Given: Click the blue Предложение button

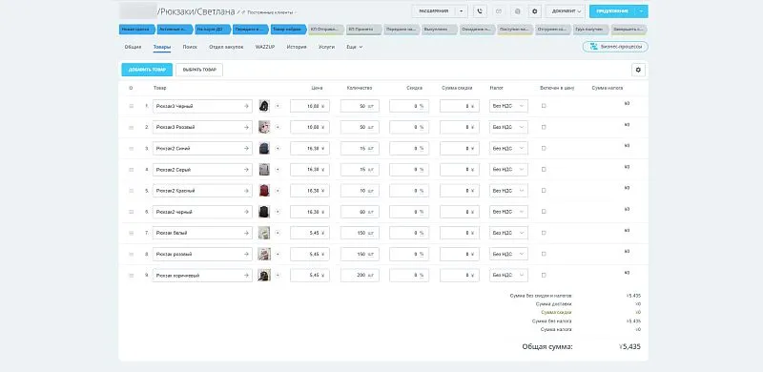Looking at the screenshot, I should pyautogui.click(x=612, y=11).
